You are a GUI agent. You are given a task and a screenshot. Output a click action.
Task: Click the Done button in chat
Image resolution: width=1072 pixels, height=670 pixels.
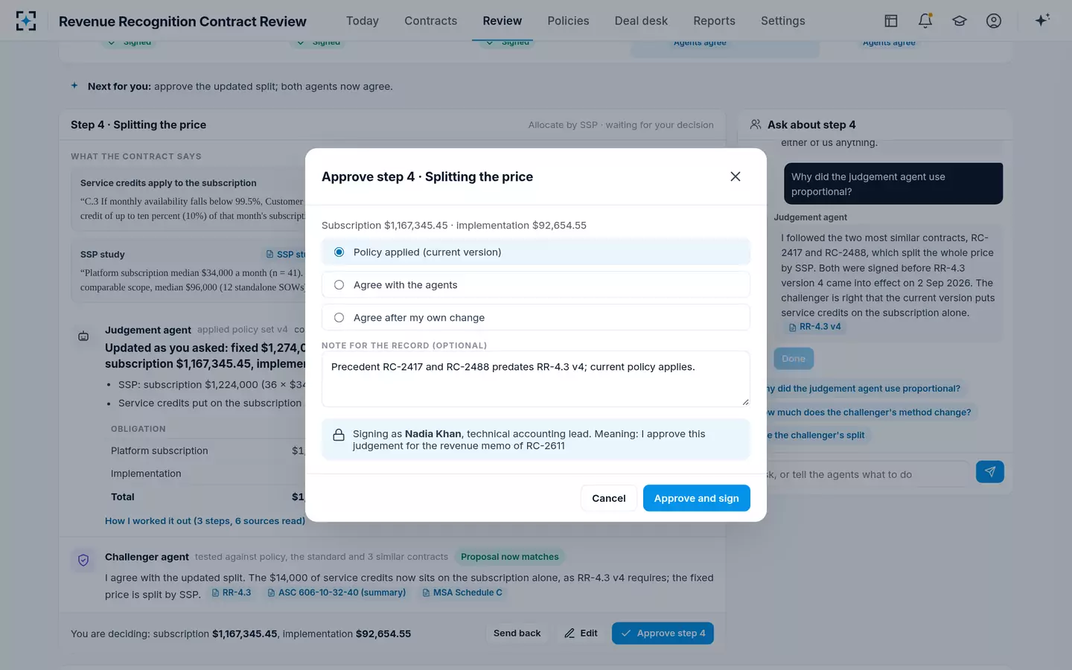coord(794,358)
